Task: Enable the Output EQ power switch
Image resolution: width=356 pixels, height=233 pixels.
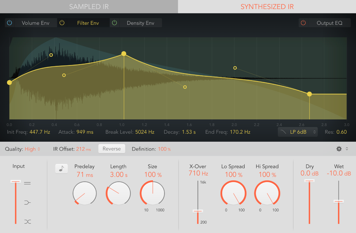Action: pyautogui.click(x=303, y=22)
